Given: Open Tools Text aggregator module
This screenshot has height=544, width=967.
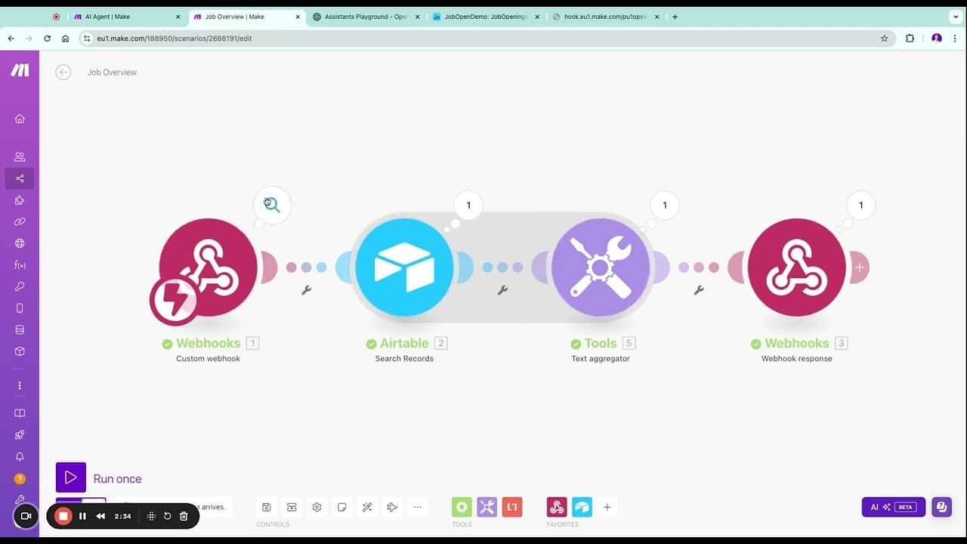Looking at the screenshot, I should coord(601,267).
